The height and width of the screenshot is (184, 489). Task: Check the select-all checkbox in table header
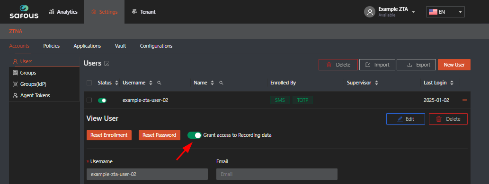[89, 83]
